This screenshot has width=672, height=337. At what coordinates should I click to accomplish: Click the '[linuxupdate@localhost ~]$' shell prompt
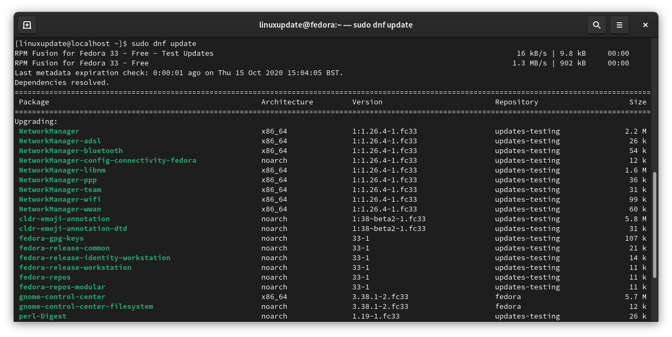coord(71,43)
